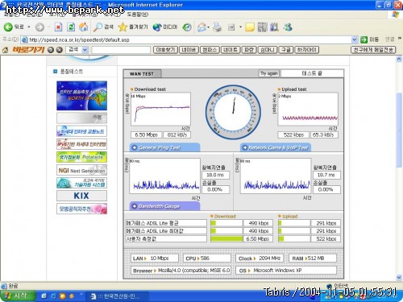The height and width of the screenshot is (302, 403).
Task: Click the vertical scrollbar down arrow
Action: (x=399, y=277)
